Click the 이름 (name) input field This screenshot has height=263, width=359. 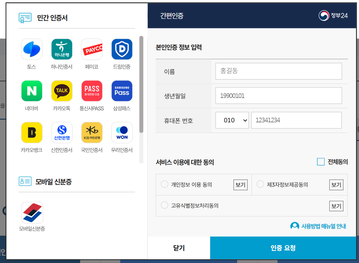coord(279,71)
